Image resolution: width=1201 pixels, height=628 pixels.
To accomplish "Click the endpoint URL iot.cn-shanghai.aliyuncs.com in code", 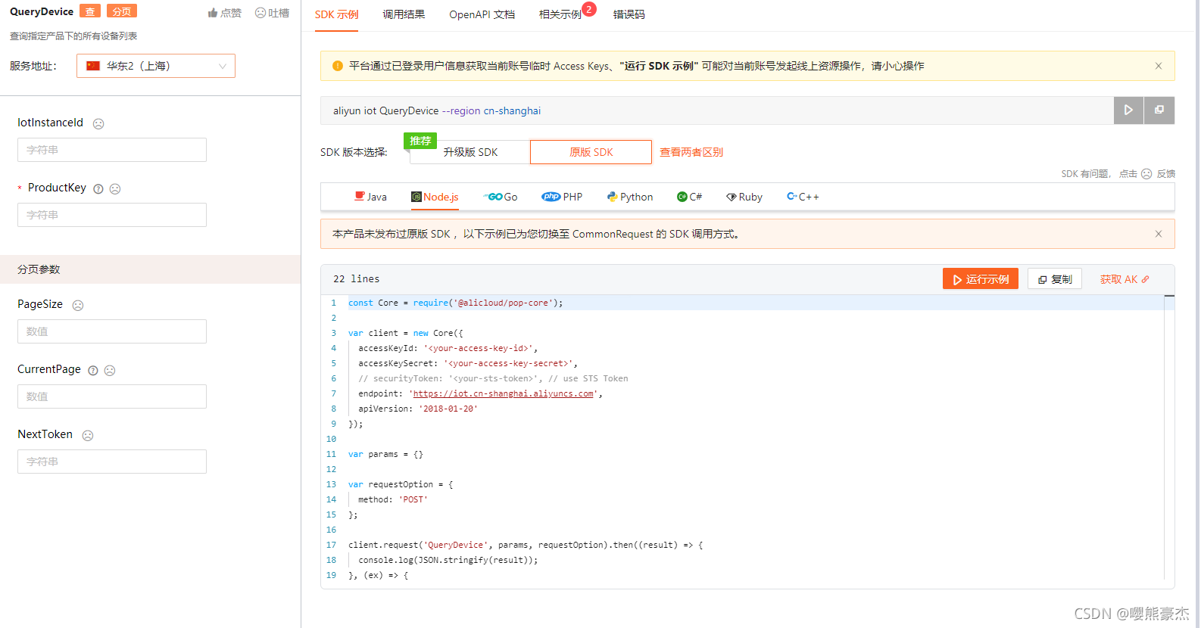I will tap(504, 393).
